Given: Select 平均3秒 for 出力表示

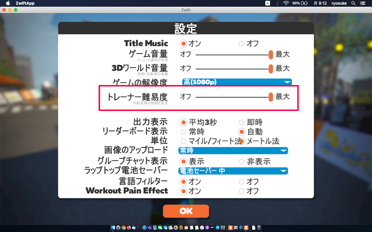Looking at the screenshot, I should click(183, 122).
